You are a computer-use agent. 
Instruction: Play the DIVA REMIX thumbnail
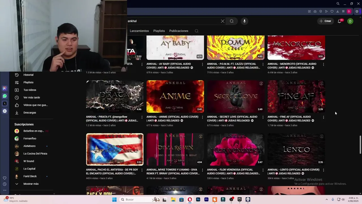[175, 149]
